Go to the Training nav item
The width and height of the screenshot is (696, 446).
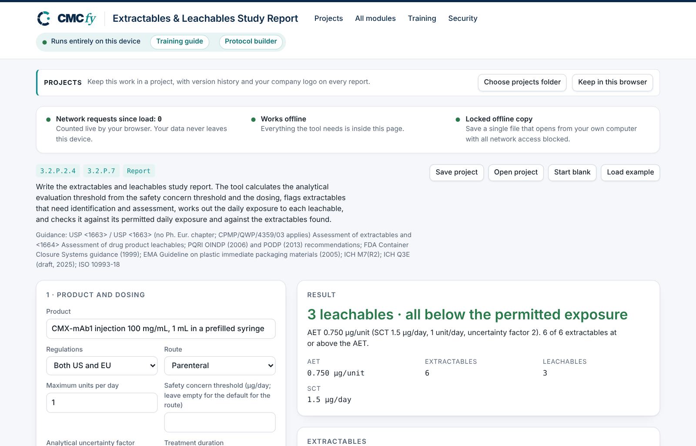pyautogui.click(x=422, y=18)
